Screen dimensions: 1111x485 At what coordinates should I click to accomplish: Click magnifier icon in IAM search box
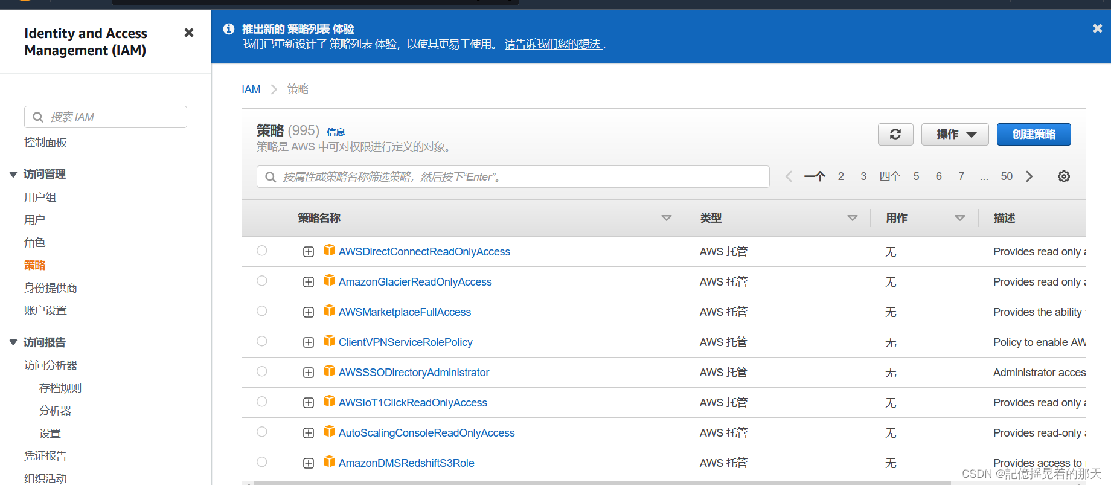click(x=38, y=117)
